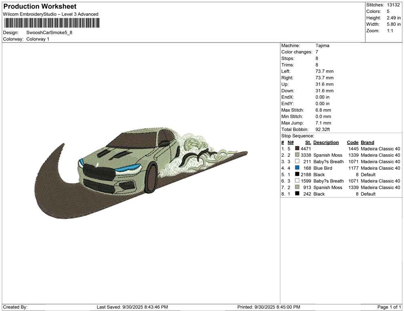Viewport: 404px width, 311px height.
Task: Click the Brand column header
Action: coord(367,142)
